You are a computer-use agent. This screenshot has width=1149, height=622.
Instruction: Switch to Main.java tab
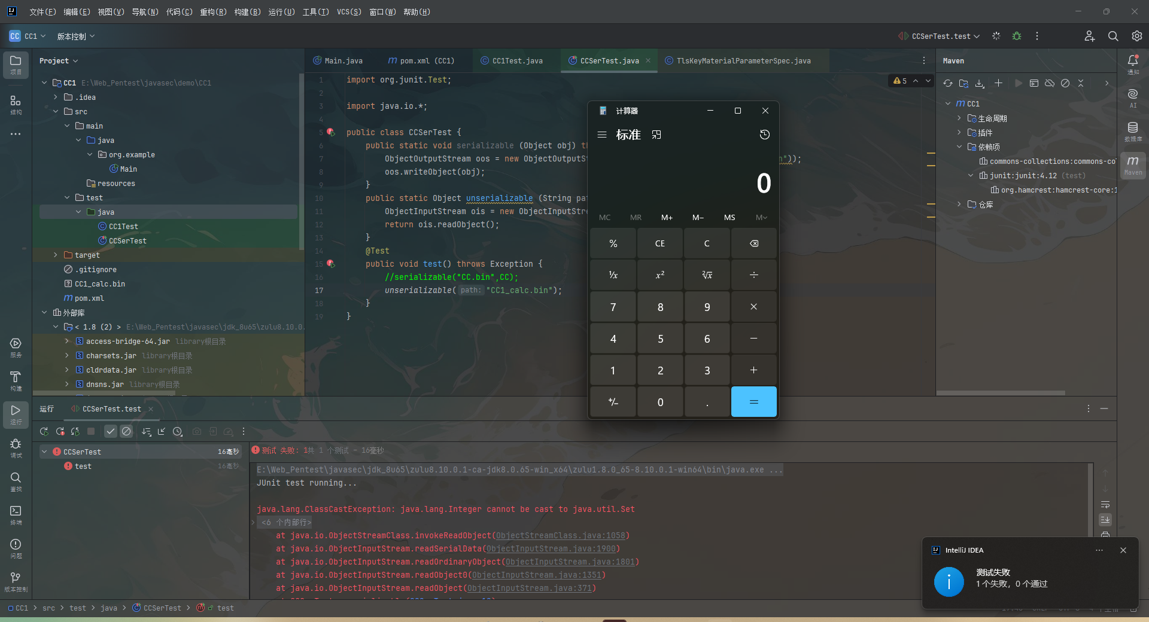pyautogui.click(x=338, y=60)
